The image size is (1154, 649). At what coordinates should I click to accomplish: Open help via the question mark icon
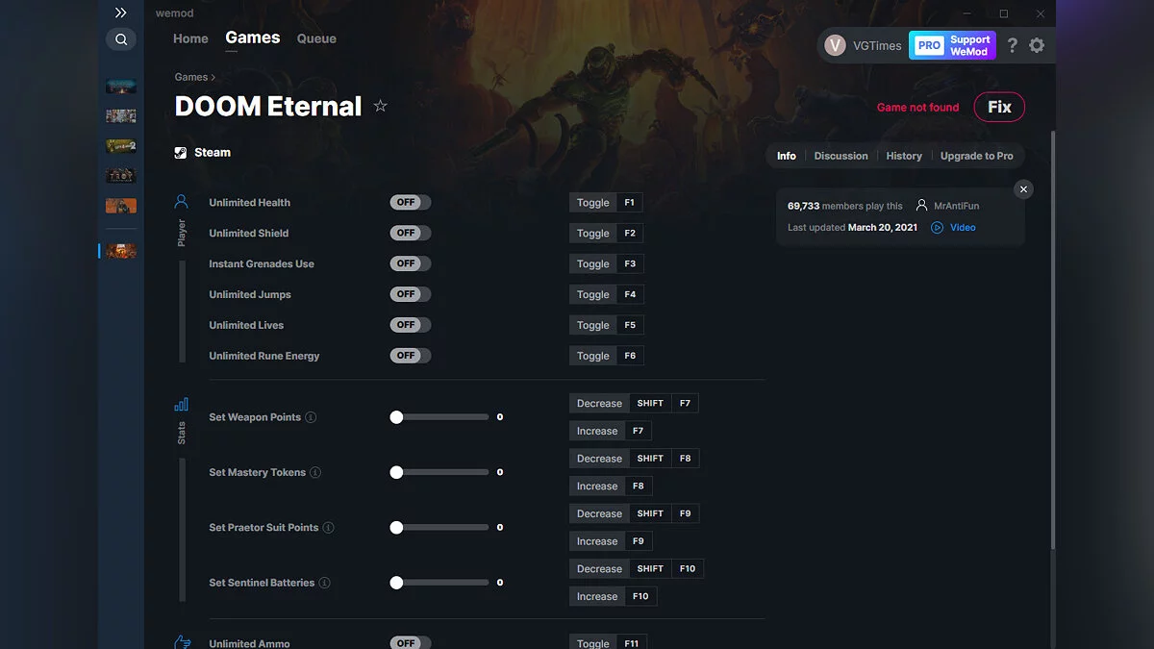click(1012, 45)
